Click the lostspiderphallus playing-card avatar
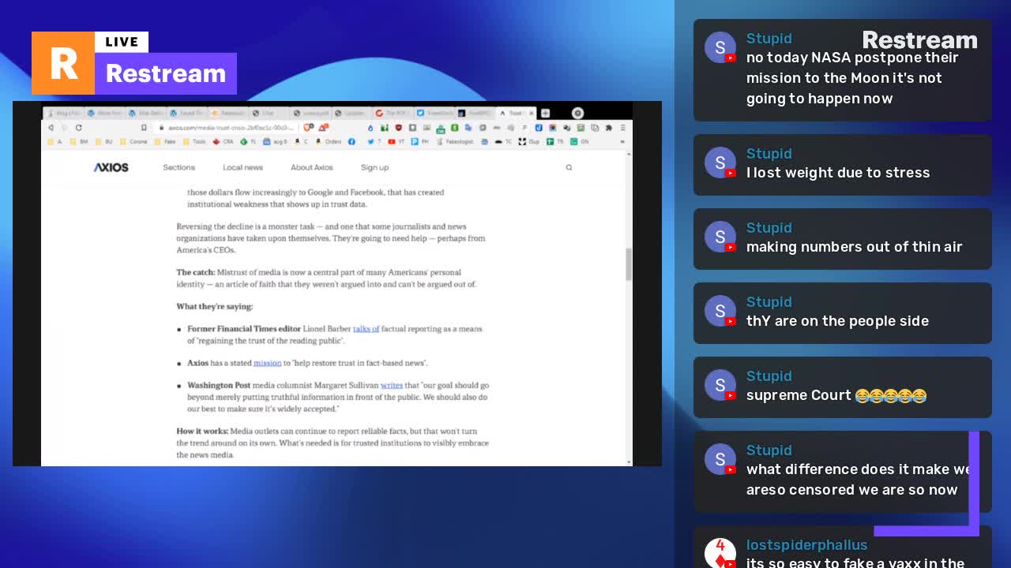1011x568 pixels. [720, 552]
